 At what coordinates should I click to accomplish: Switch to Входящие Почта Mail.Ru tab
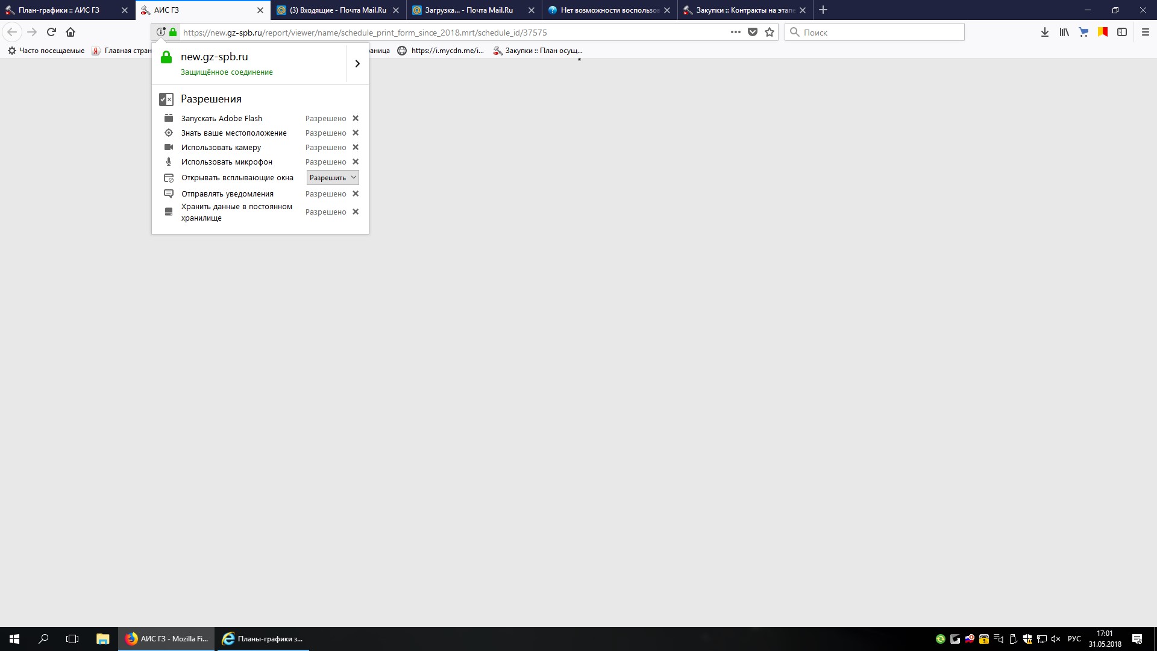coord(337,10)
